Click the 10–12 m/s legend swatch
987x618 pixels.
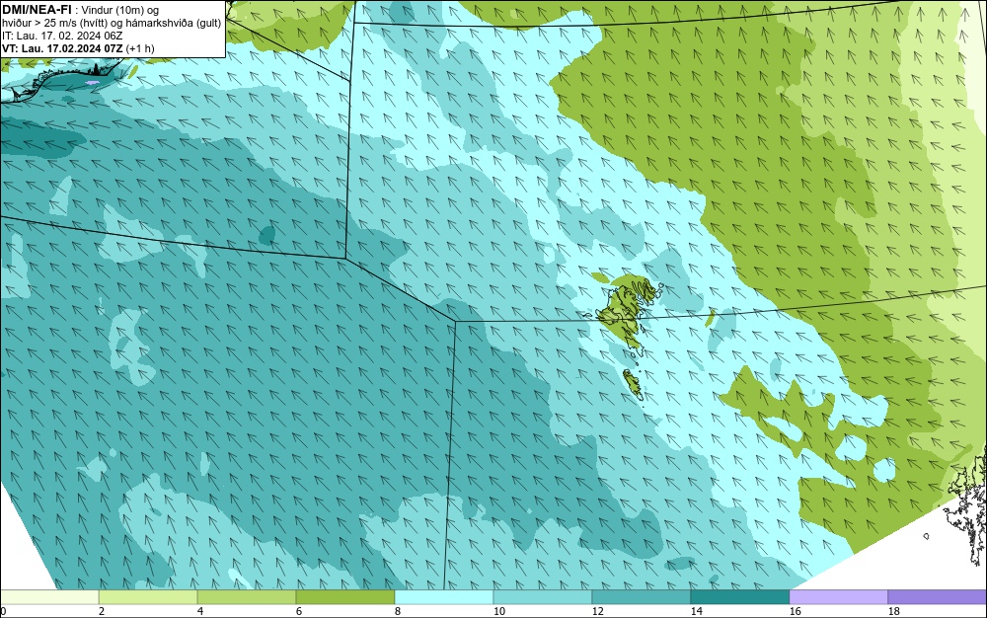543,597
